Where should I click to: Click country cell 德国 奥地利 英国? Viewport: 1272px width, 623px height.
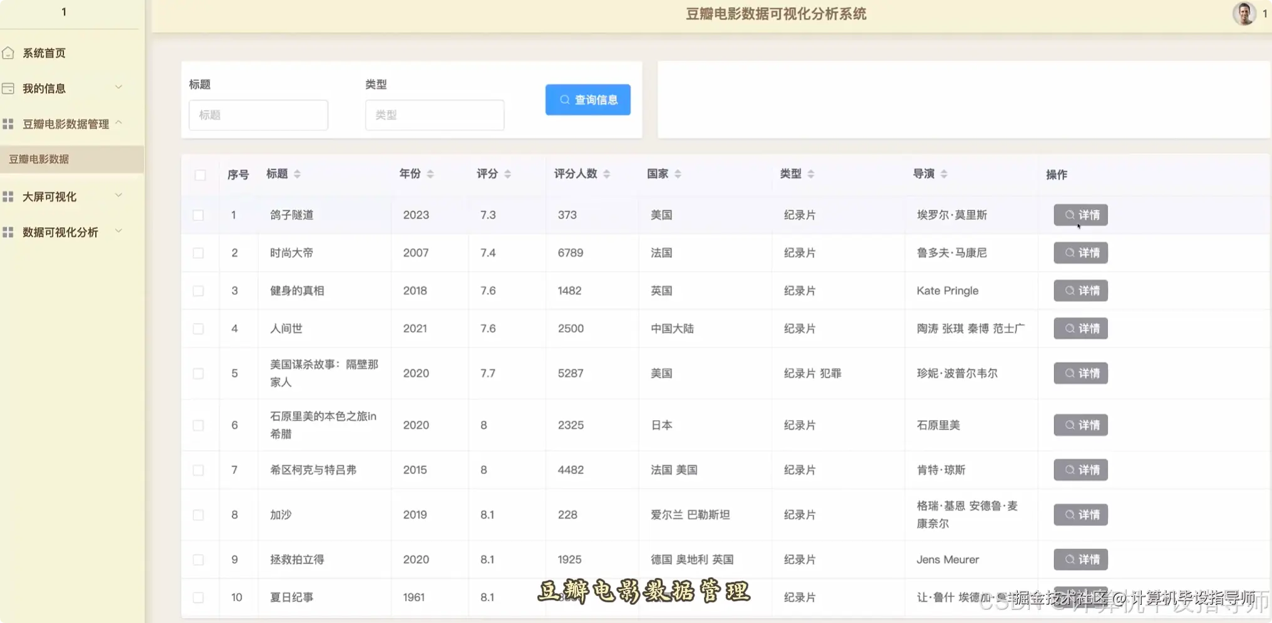coord(692,559)
